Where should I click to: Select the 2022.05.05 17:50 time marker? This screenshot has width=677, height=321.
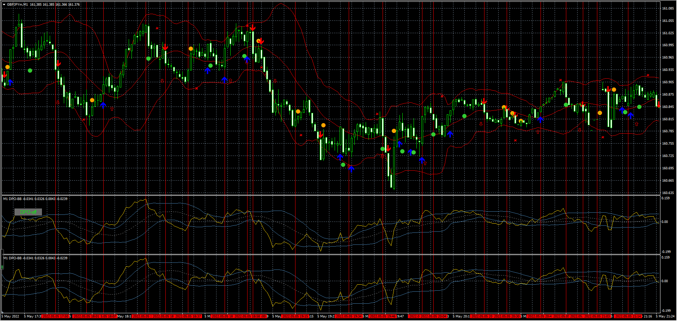click(55, 316)
